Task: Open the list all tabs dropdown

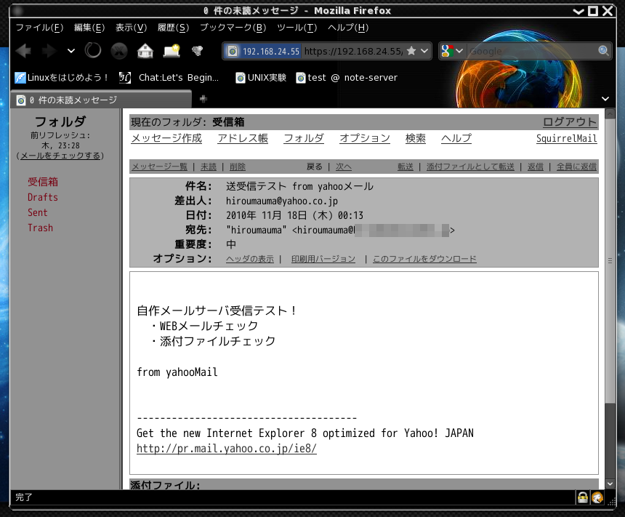Action: pyautogui.click(x=605, y=99)
